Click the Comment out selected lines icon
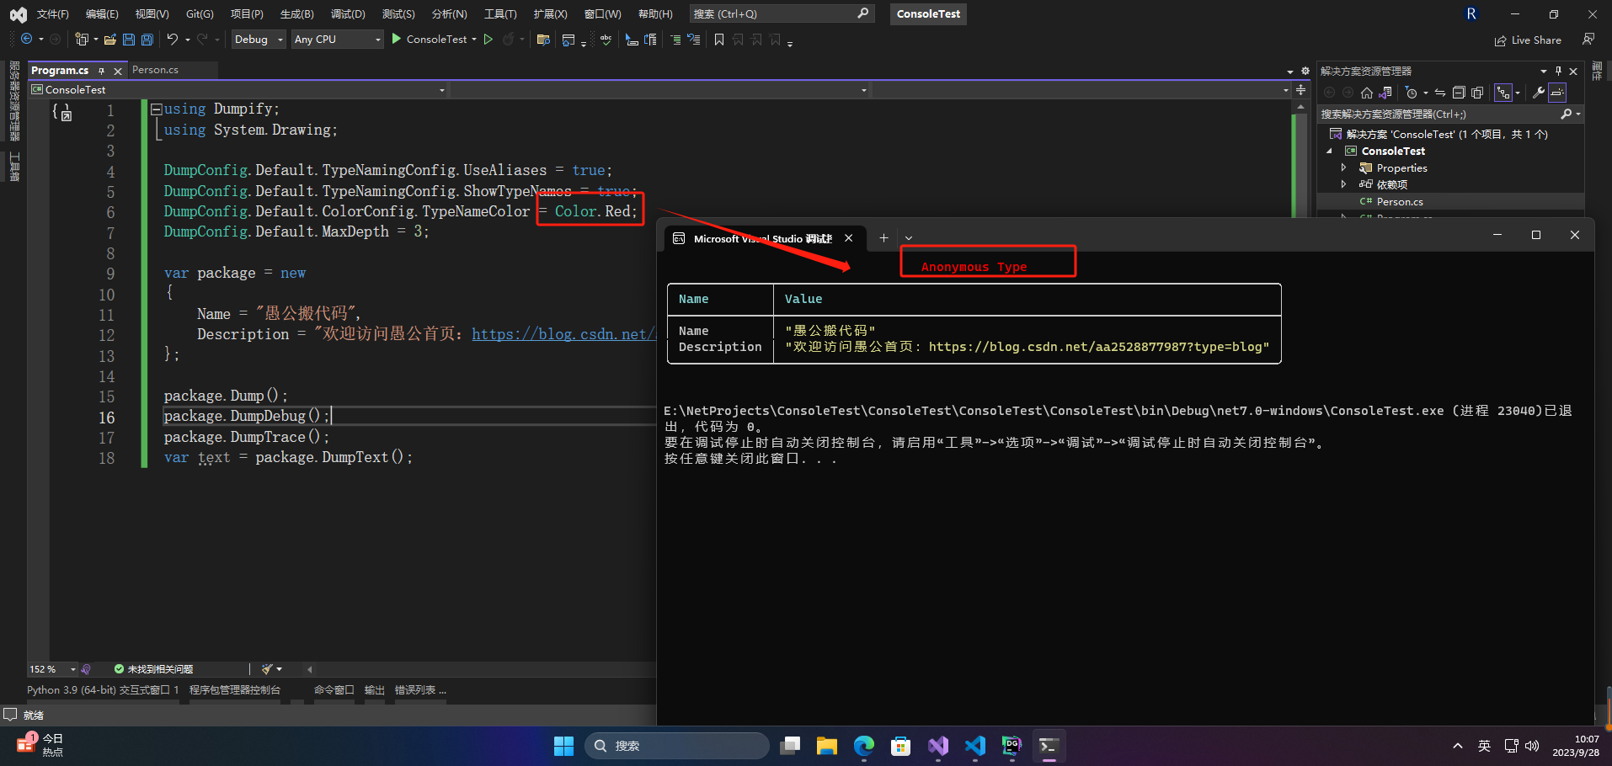This screenshot has width=1612, height=766. click(675, 40)
